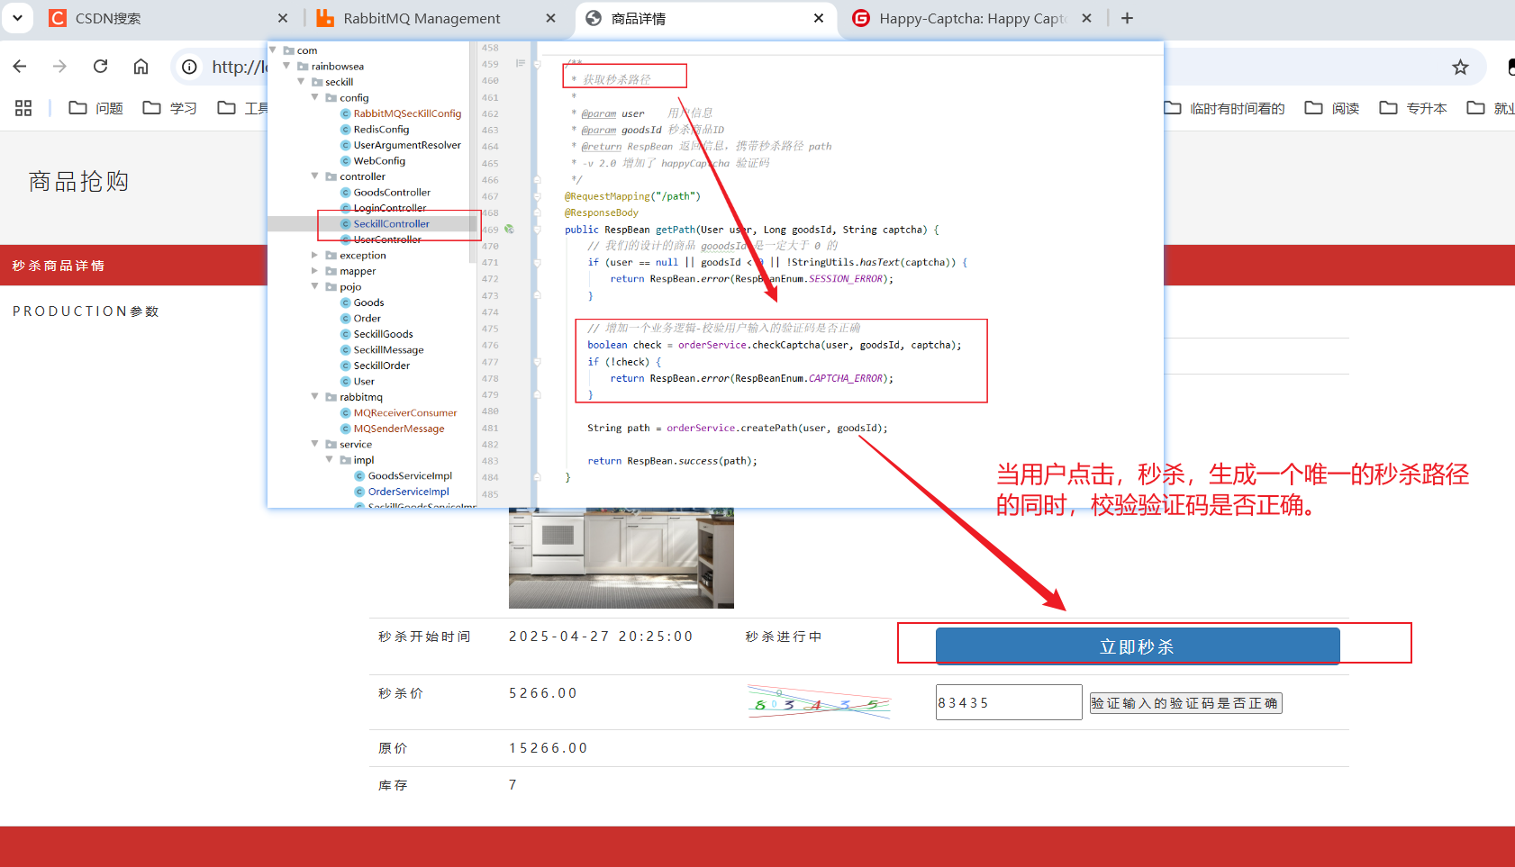Open SeckillMessage class
The width and height of the screenshot is (1515, 867).
click(382, 349)
